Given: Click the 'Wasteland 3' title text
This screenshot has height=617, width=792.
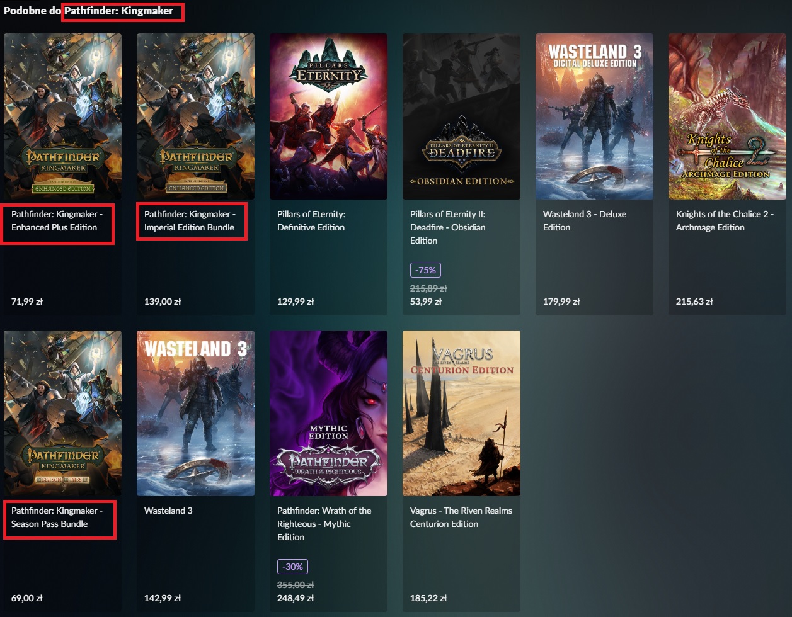Looking at the screenshot, I should tap(168, 511).
